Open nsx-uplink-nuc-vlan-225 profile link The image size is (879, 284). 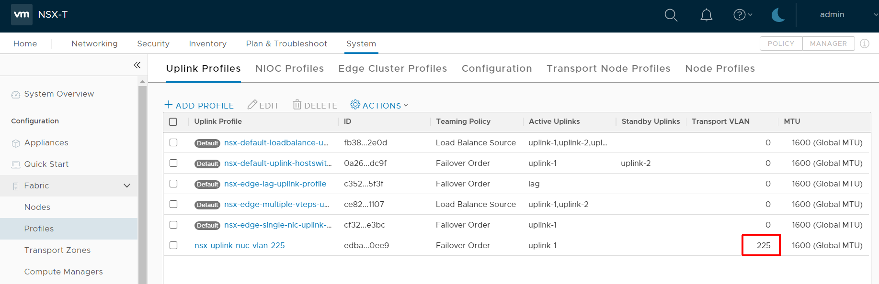pos(240,245)
